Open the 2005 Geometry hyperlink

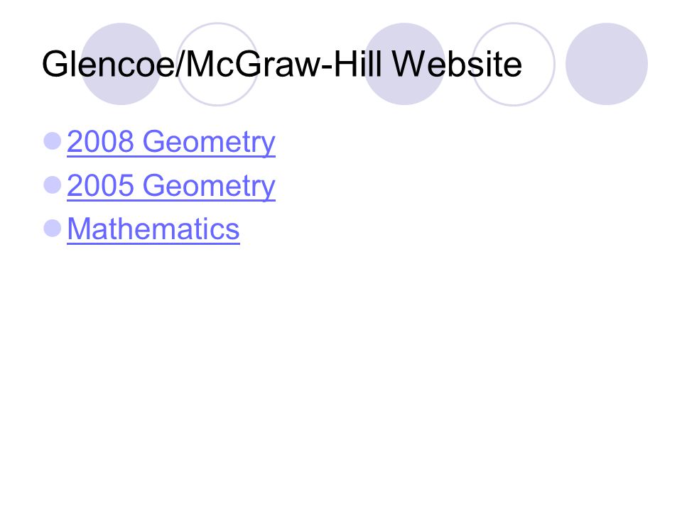(x=171, y=186)
